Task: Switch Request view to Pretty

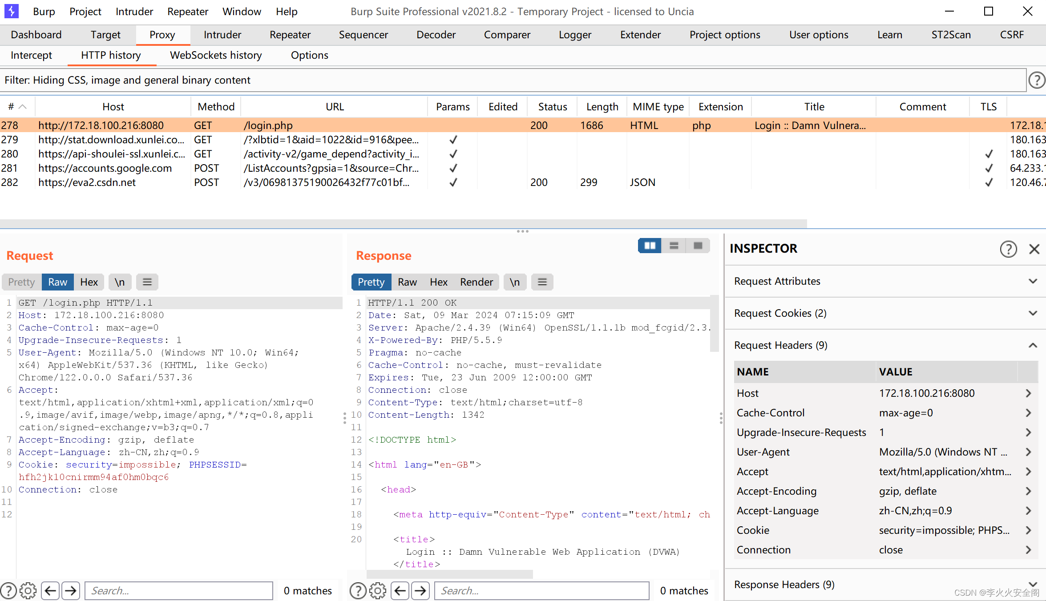Action: click(21, 282)
